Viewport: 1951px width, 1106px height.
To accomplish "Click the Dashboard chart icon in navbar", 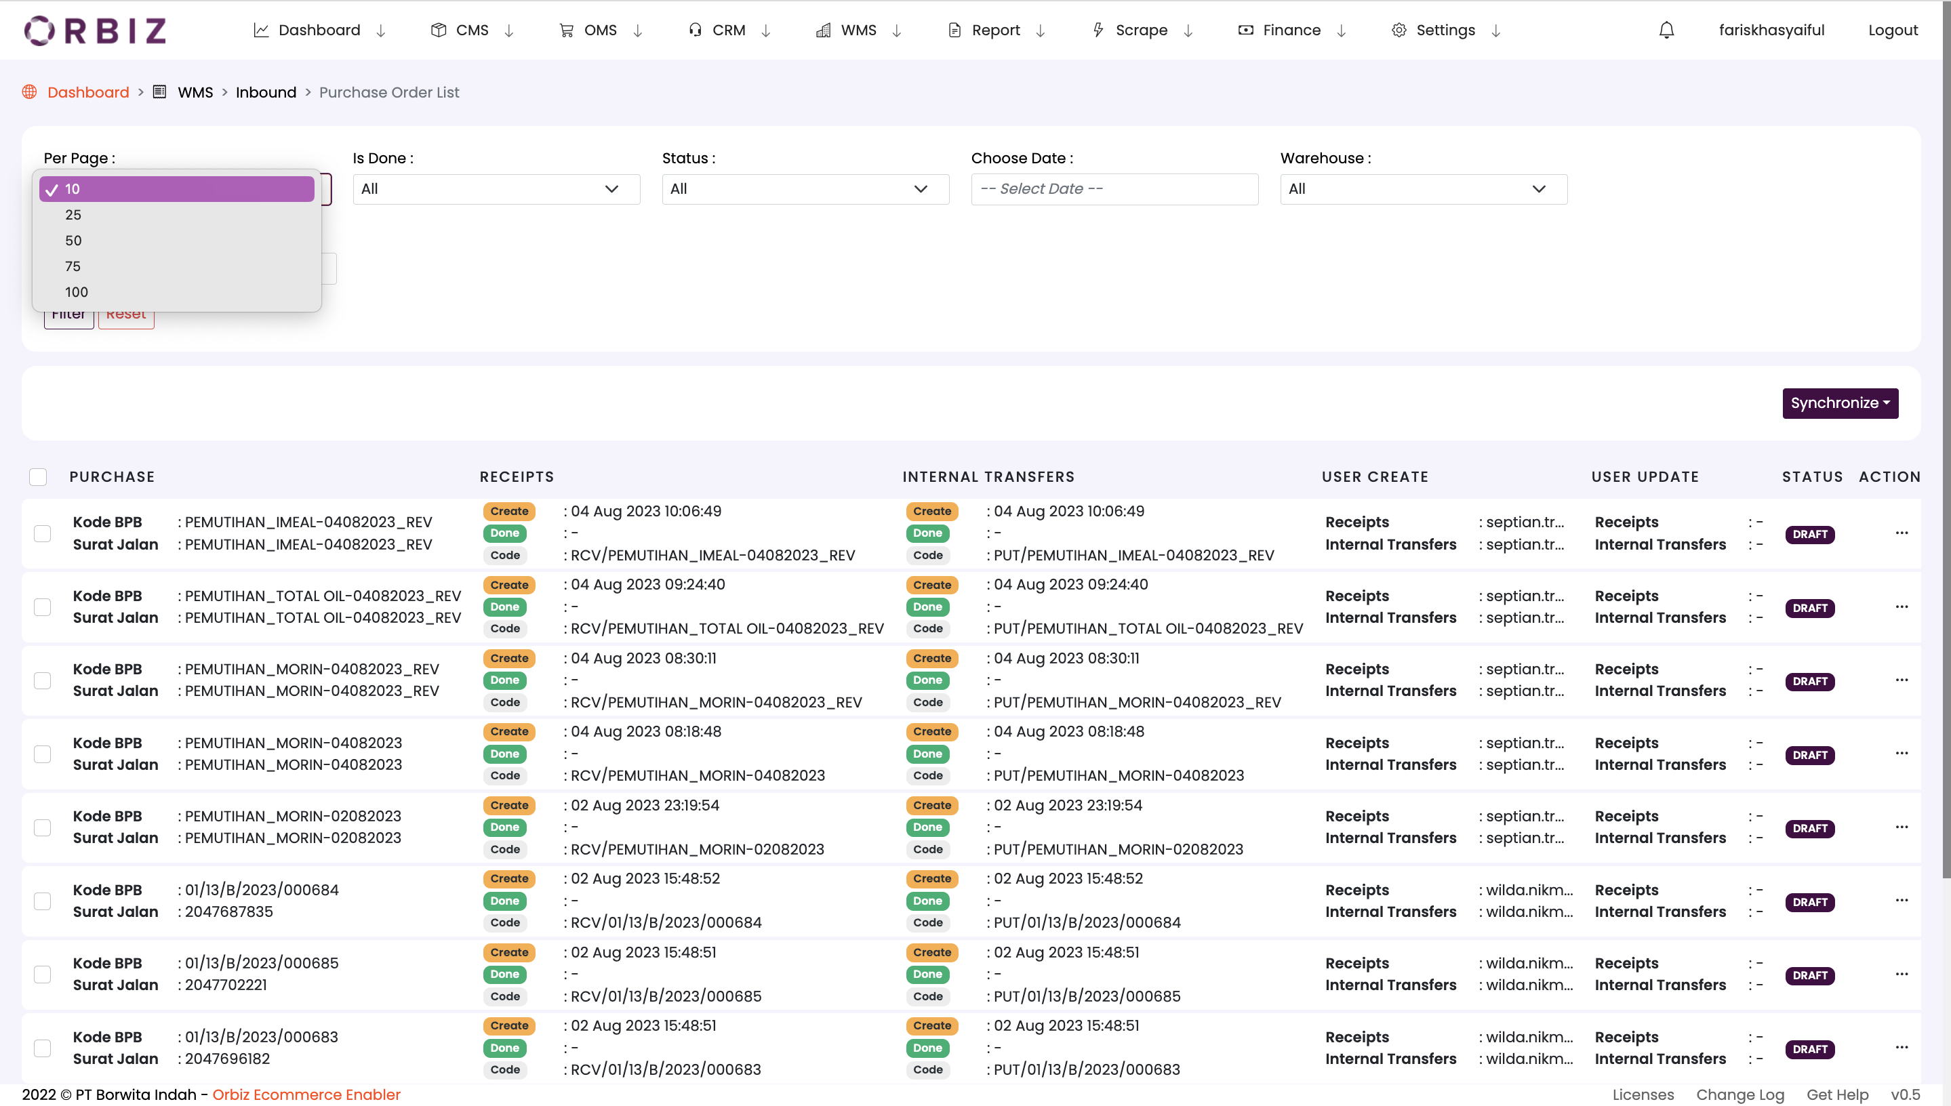I will [260, 30].
